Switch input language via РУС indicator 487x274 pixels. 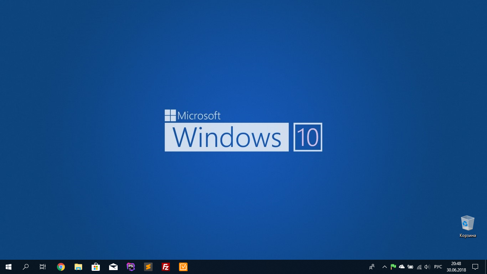click(438, 267)
